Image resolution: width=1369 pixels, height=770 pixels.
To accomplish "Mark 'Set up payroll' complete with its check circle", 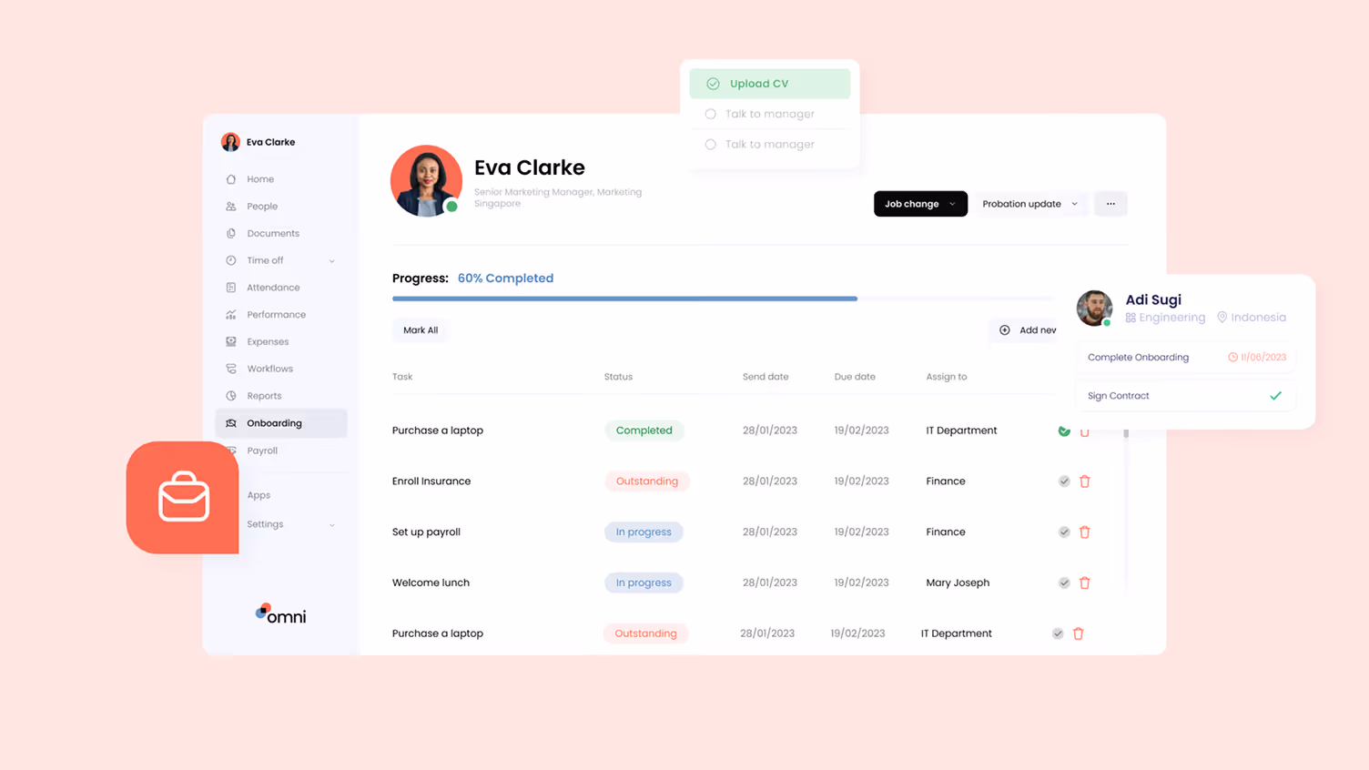I will point(1063,532).
